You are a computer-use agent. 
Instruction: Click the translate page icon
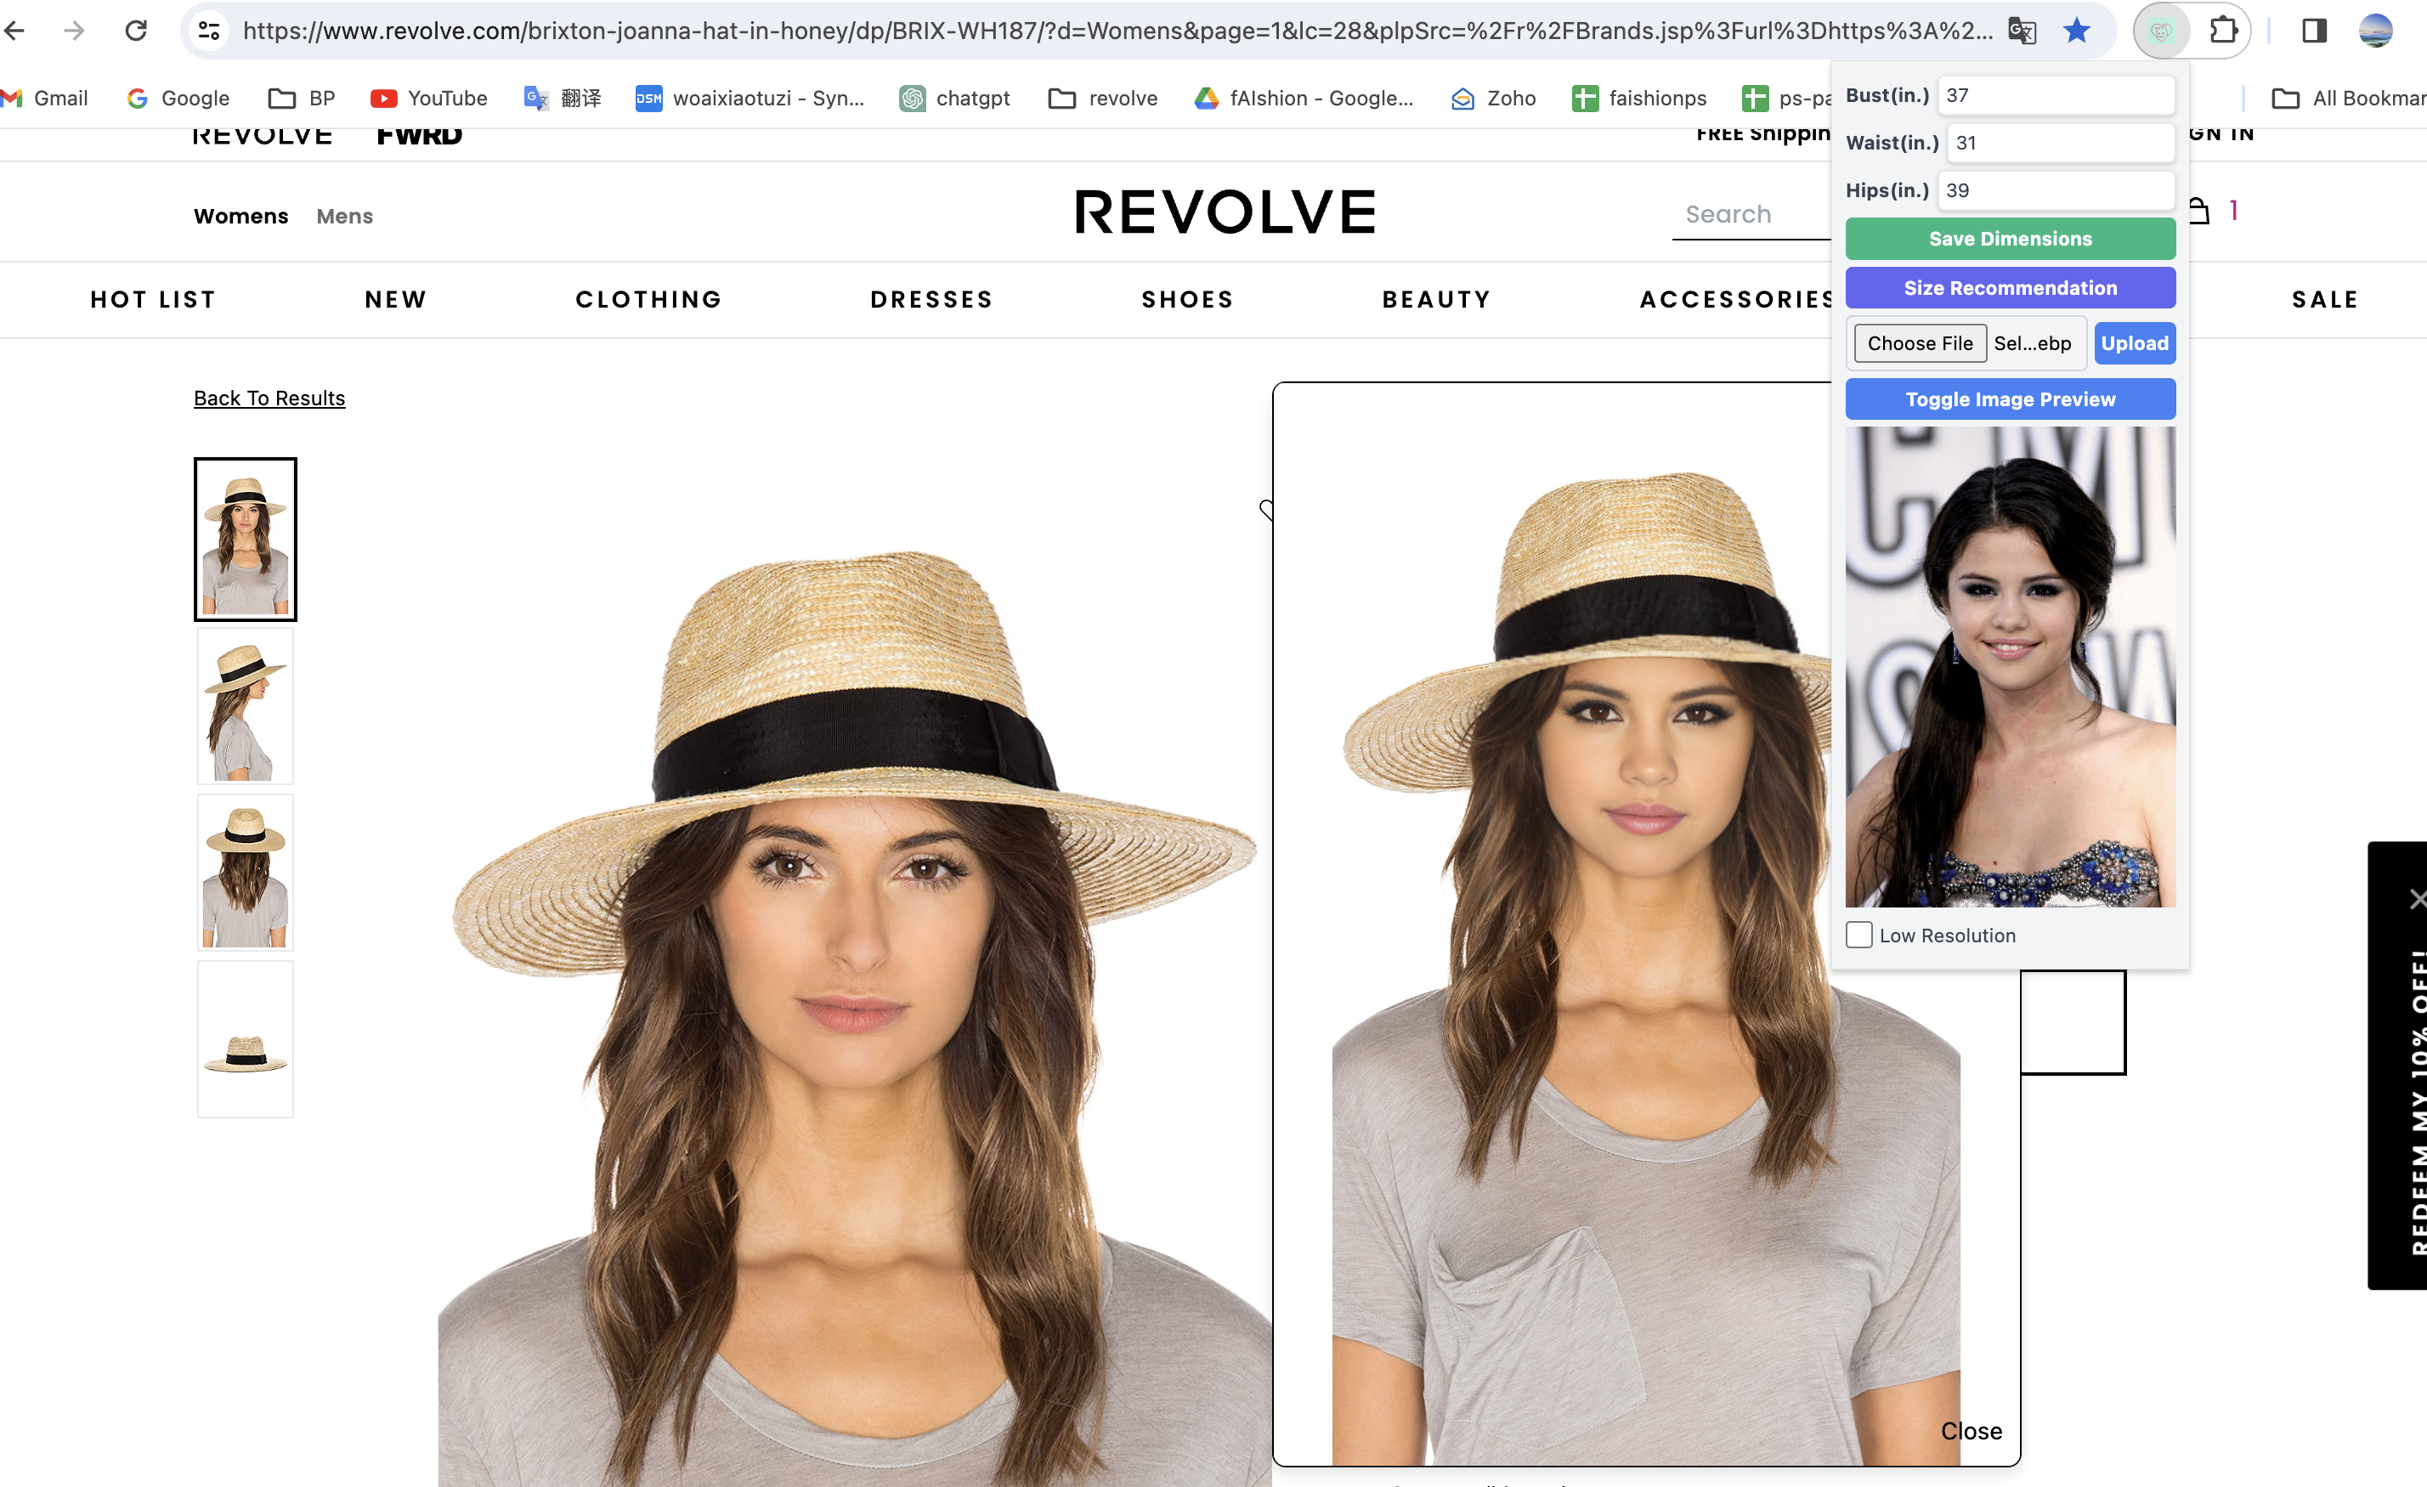click(x=2021, y=31)
